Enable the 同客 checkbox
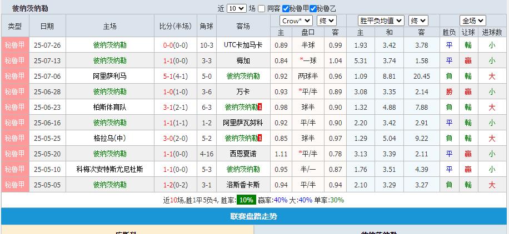The image size is (509, 234). 262,8
